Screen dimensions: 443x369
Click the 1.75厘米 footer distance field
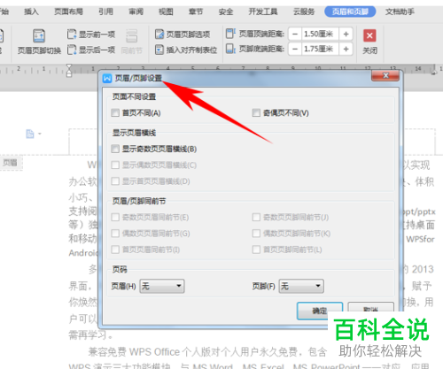tap(320, 49)
